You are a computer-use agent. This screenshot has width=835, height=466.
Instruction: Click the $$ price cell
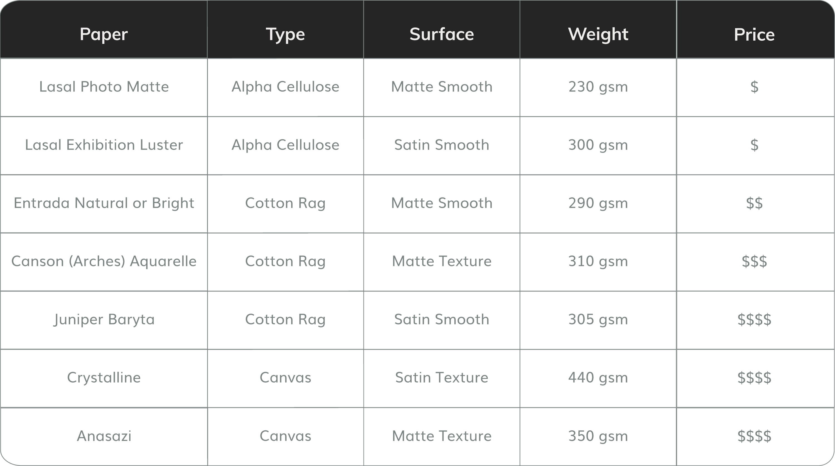[x=755, y=203]
